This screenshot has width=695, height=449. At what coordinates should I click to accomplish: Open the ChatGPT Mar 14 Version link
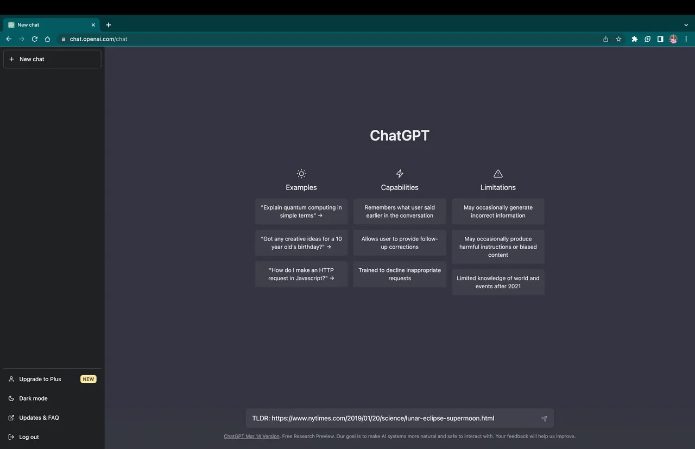[x=252, y=437]
